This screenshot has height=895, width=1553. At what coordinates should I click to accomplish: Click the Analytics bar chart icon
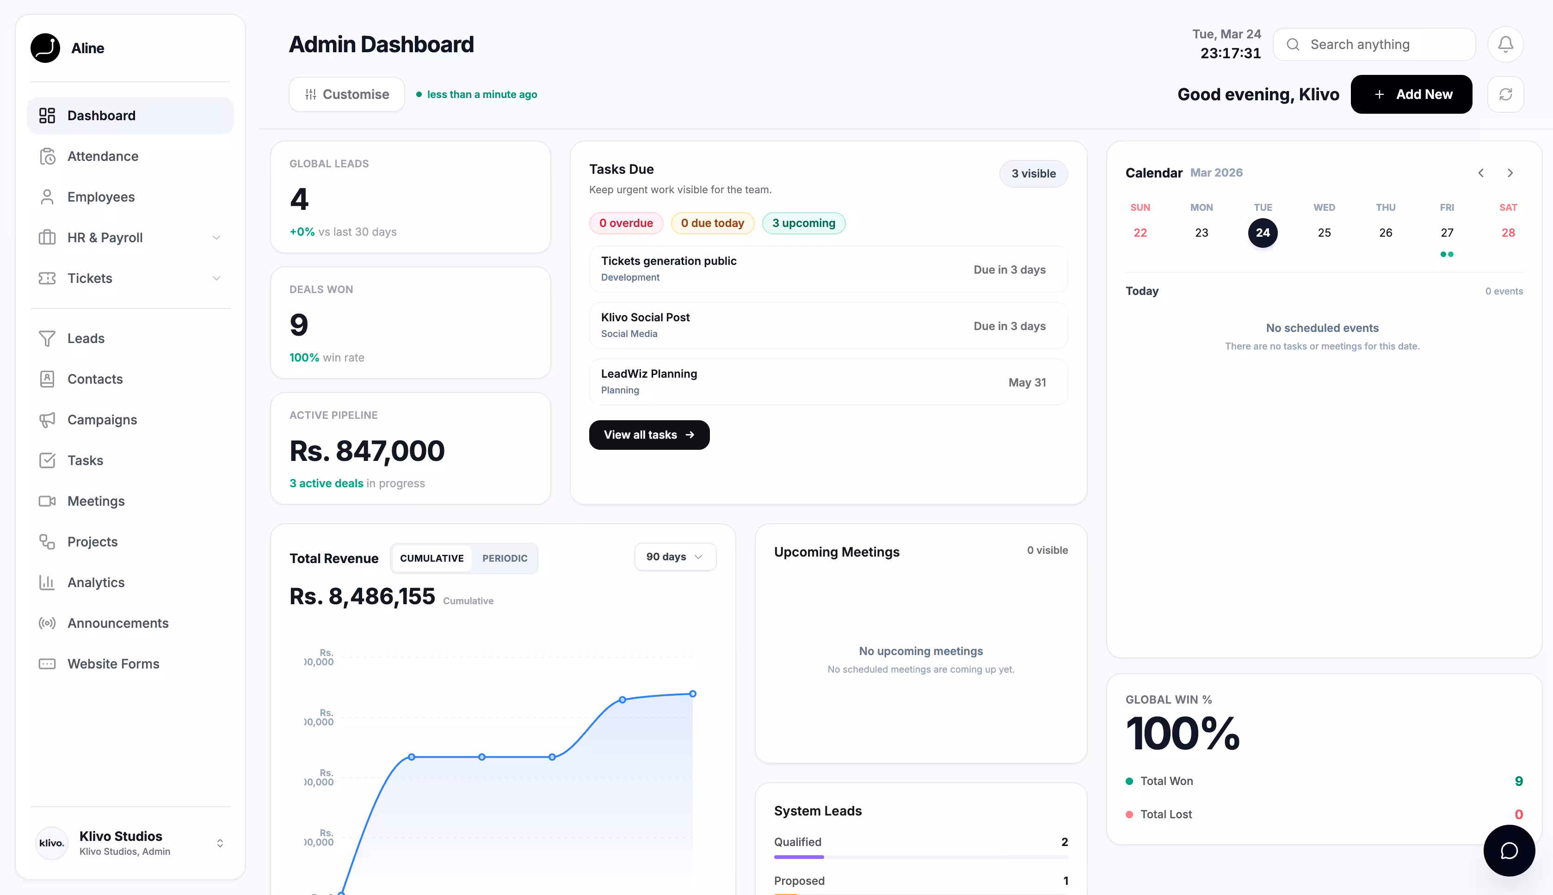pyautogui.click(x=47, y=582)
